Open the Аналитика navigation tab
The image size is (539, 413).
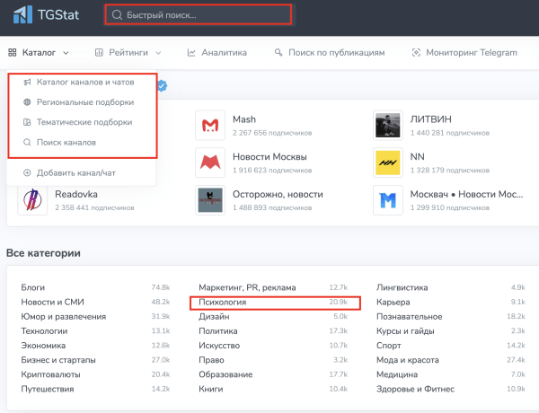(216, 53)
